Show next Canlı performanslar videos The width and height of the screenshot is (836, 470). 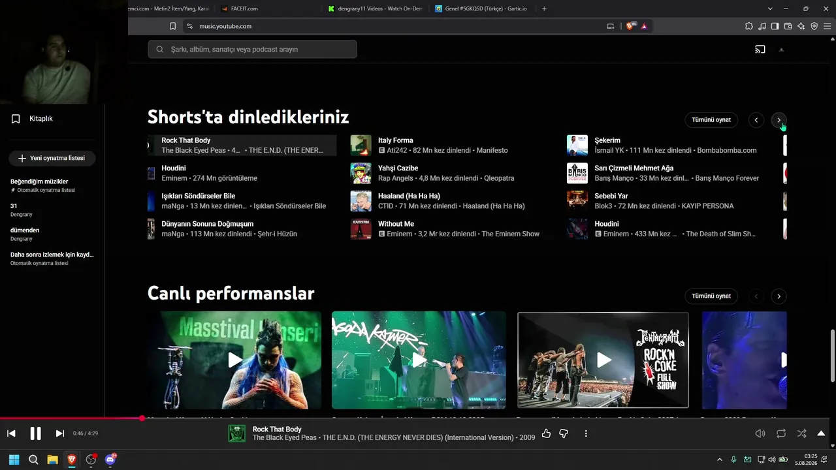(779, 296)
